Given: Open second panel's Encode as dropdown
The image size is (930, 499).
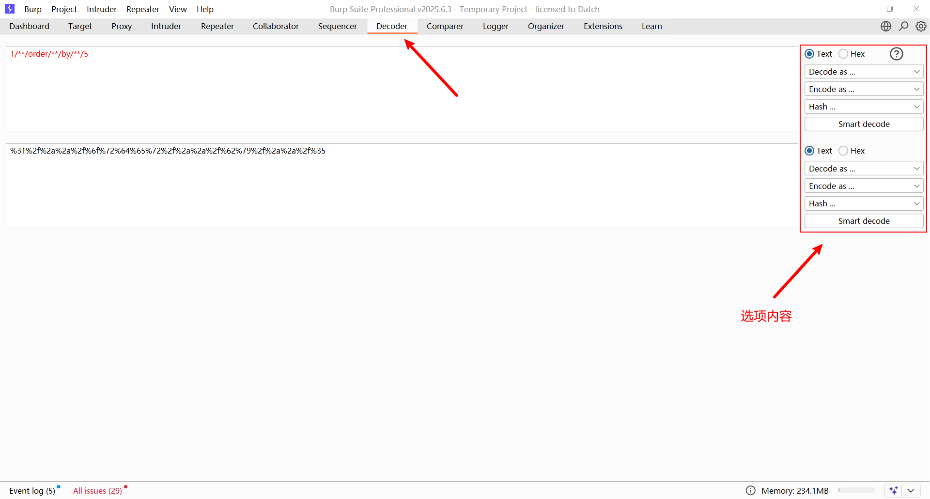Looking at the screenshot, I should (x=864, y=186).
